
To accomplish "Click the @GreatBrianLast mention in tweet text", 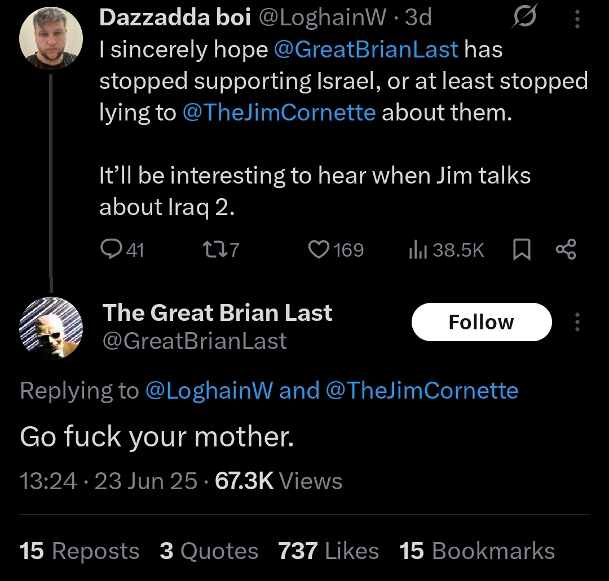I will click(365, 50).
